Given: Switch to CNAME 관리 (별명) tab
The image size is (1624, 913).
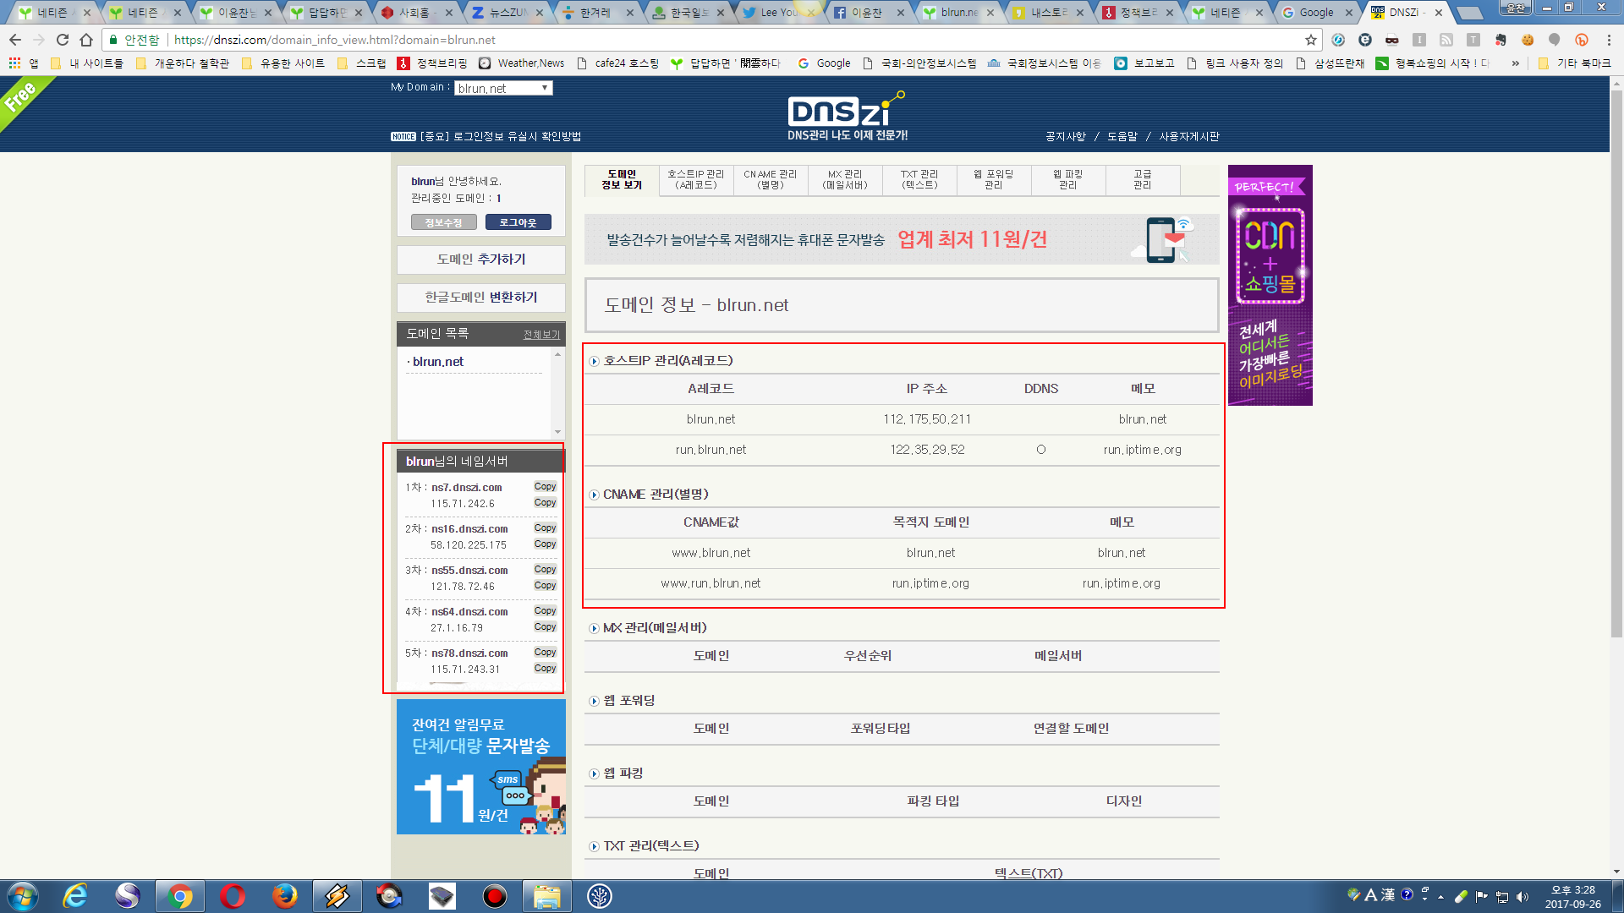Looking at the screenshot, I should [x=771, y=179].
